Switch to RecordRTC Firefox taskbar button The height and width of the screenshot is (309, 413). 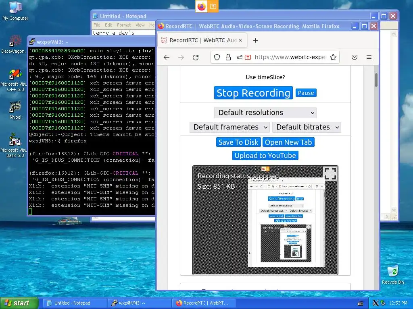coord(204,303)
